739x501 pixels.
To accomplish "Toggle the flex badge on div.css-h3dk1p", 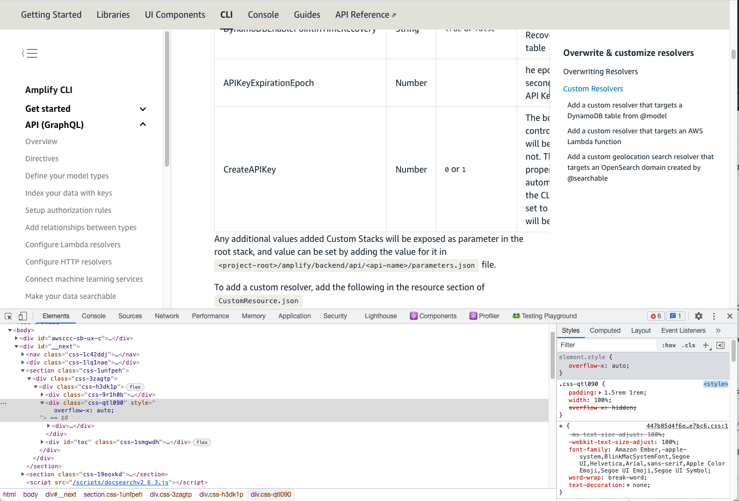I will tap(134, 387).
